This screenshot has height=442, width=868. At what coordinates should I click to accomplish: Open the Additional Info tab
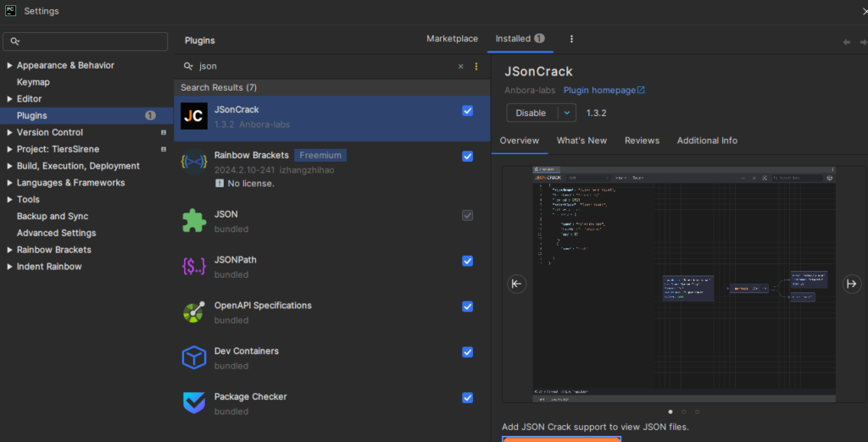pos(707,141)
